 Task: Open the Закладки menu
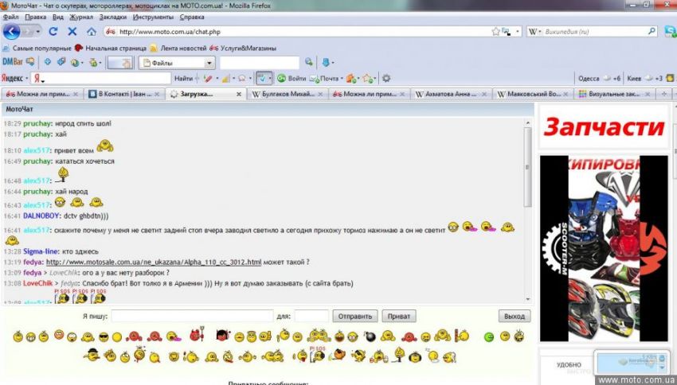click(x=112, y=17)
